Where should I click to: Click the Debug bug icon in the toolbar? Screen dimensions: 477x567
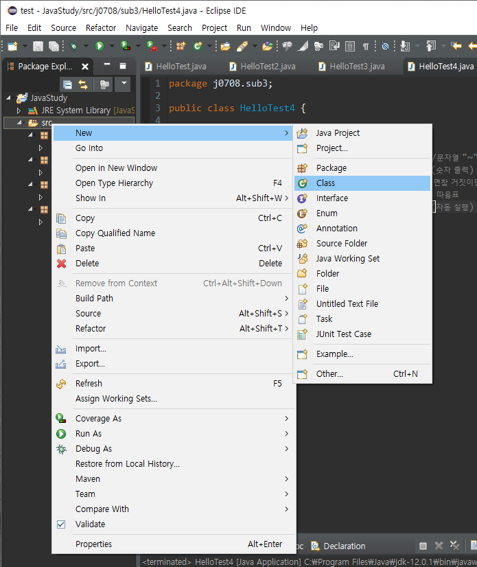pyautogui.click(x=74, y=46)
